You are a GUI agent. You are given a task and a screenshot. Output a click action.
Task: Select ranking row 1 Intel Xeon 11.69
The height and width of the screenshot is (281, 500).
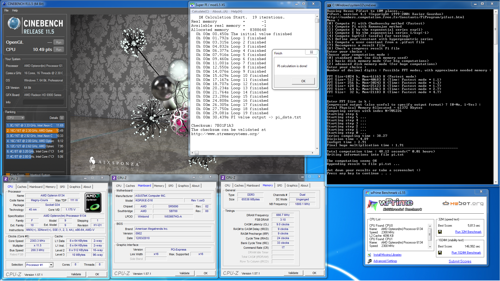(35, 125)
